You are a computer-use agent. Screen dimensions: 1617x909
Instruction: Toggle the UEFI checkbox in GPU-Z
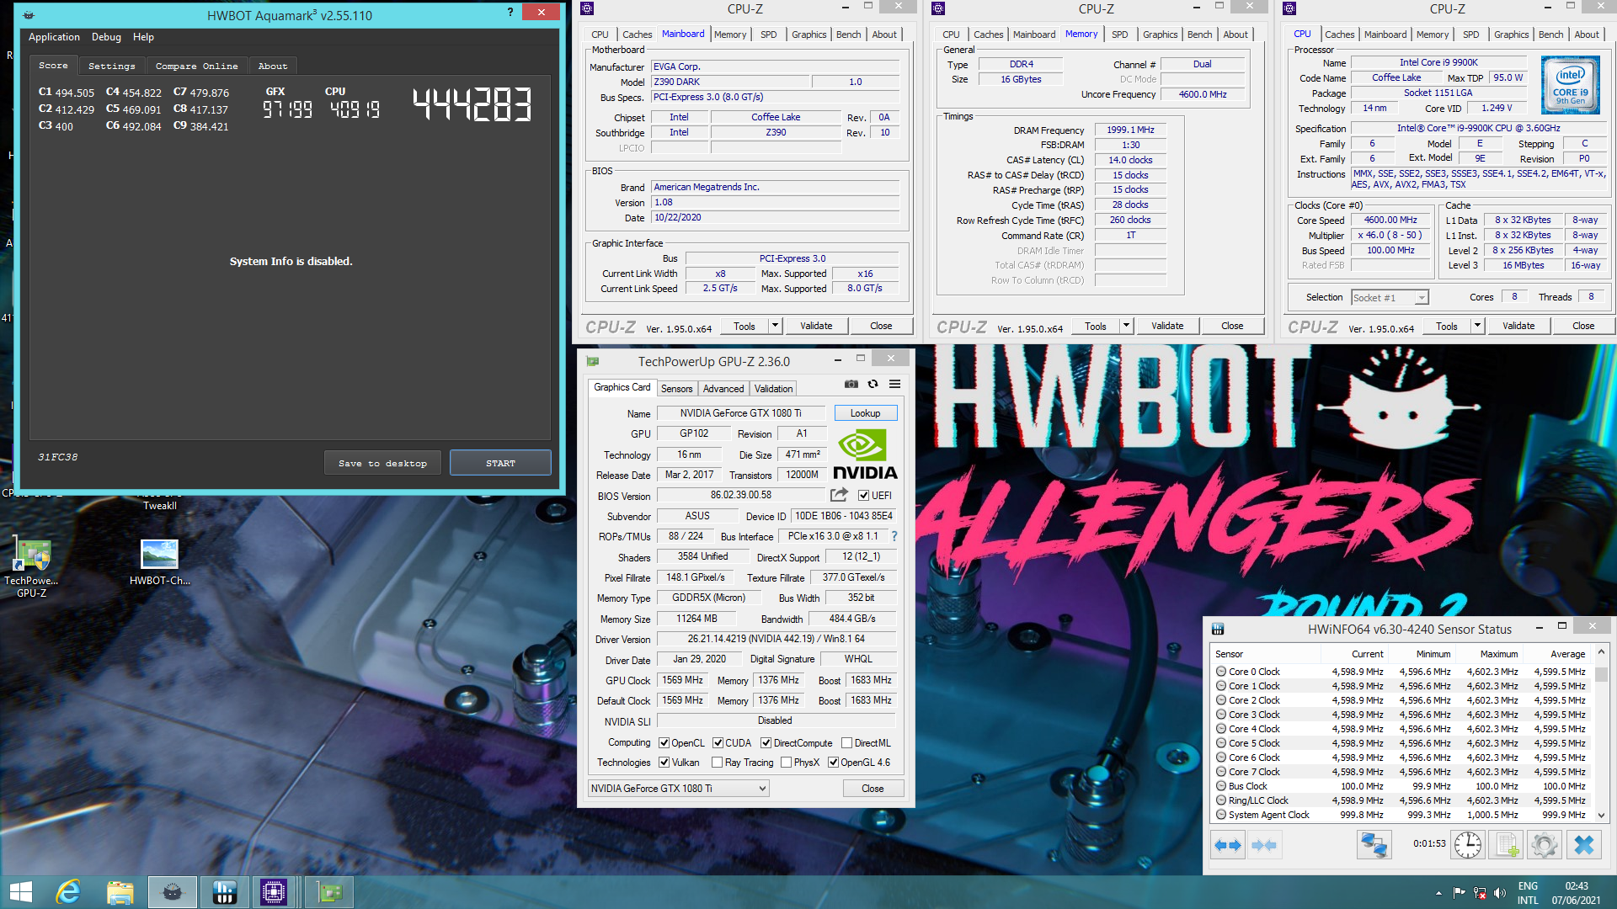[863, 496]
